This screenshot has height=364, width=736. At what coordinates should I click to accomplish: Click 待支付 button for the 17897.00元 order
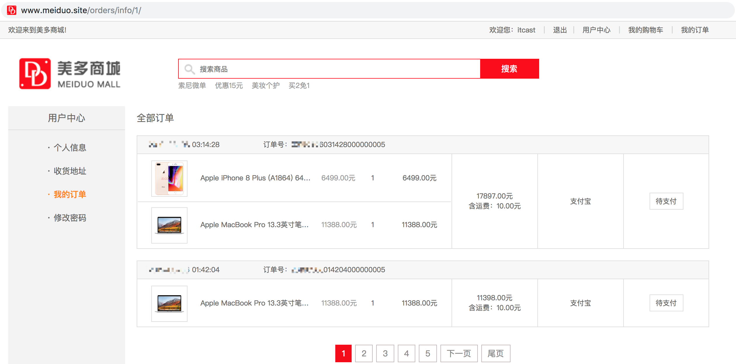click(666, 201)
